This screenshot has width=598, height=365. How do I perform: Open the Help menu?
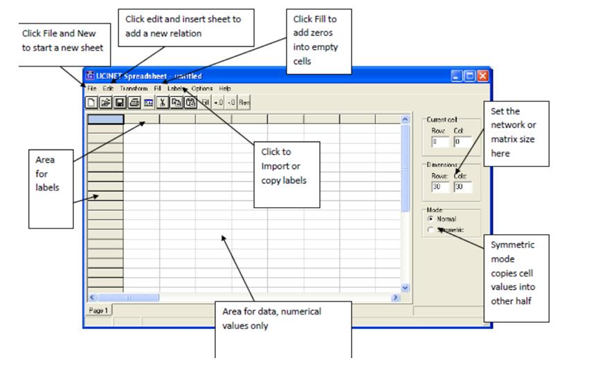coord(225,88)
